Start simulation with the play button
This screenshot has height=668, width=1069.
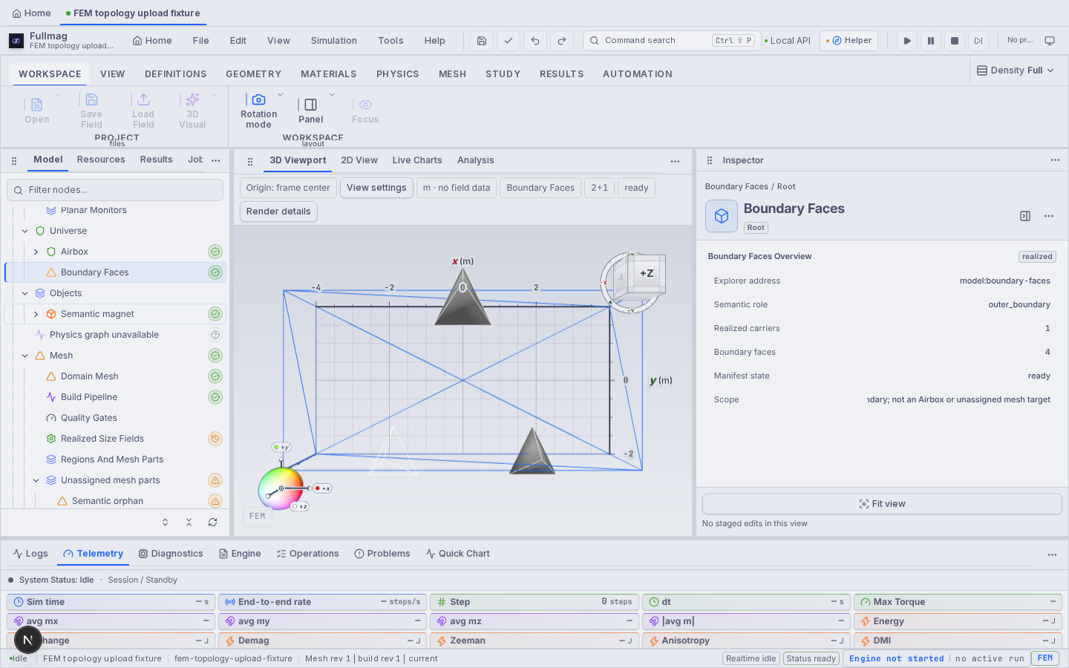tap(907, 41)
